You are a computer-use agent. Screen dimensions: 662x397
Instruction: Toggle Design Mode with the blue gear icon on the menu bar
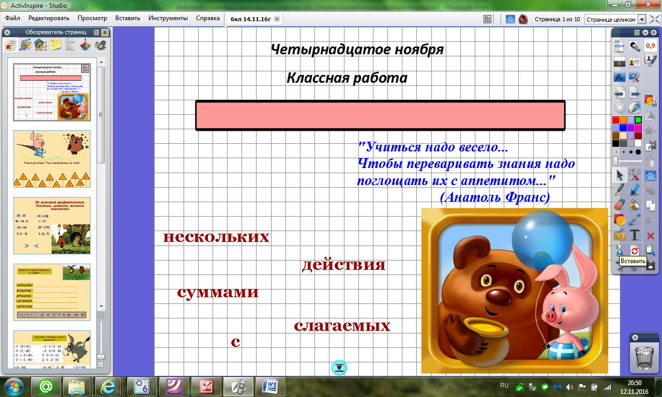click(x=510, y=19)
